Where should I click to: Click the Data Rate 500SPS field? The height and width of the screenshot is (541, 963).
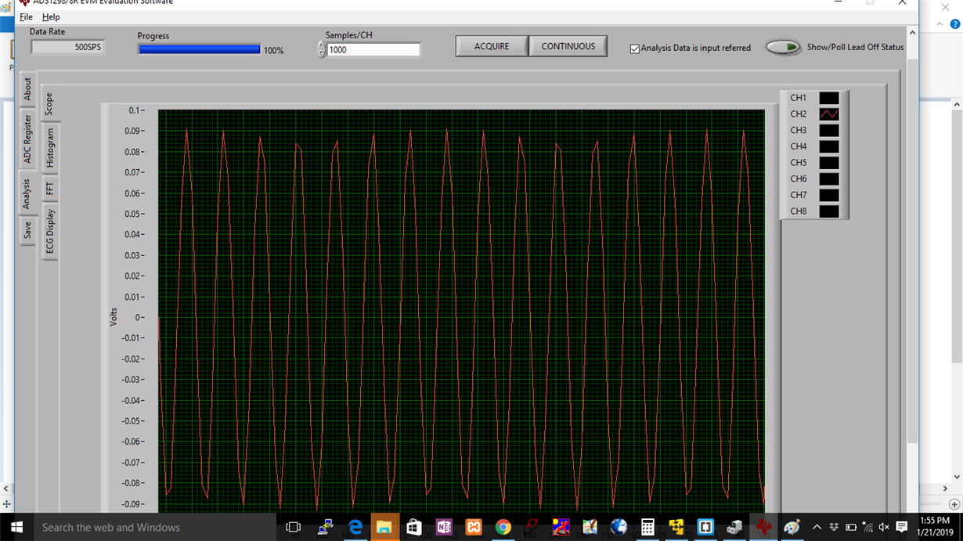point(67,47)
